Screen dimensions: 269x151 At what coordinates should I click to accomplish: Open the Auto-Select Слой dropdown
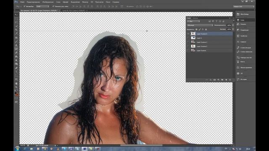click(x=42, y=6)
